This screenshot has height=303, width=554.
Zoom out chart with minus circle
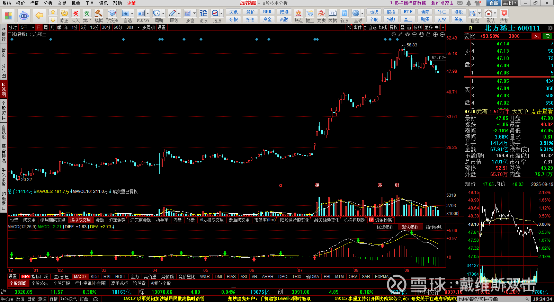coord(442,34)
